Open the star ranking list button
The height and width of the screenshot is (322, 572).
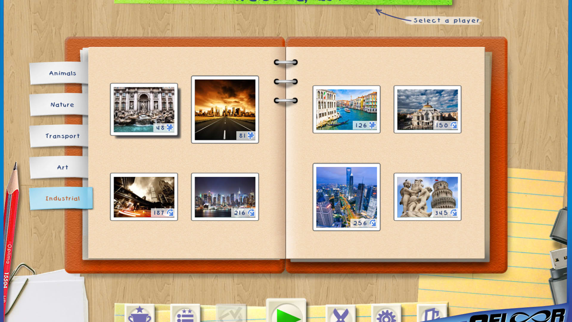pos(185,314)
